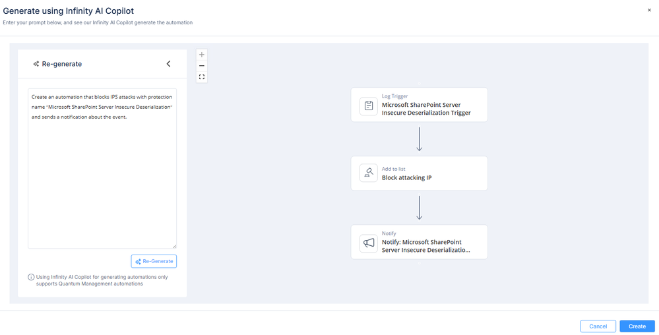Close the Infinity AI Copilot dialog

649,11
